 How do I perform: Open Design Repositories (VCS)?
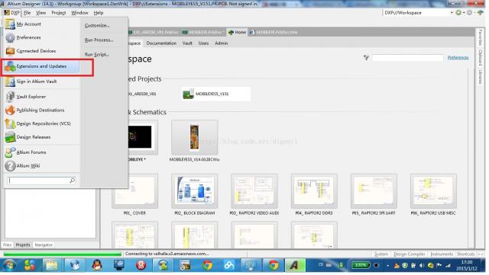point(44,123)
